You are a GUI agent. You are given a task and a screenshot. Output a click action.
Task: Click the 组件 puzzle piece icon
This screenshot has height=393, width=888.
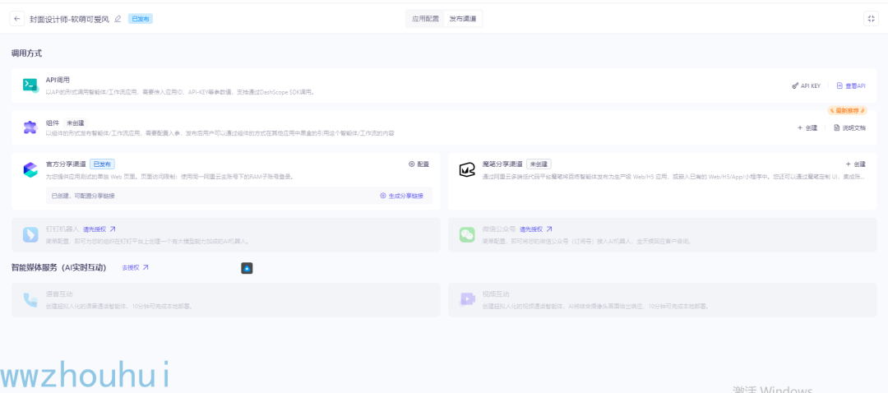(30, 127)
